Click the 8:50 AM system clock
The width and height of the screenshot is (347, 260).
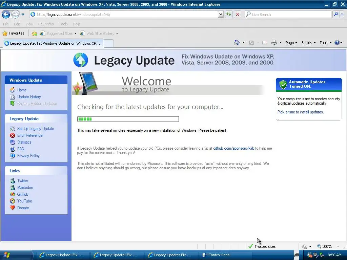click(x=334, y=255)
